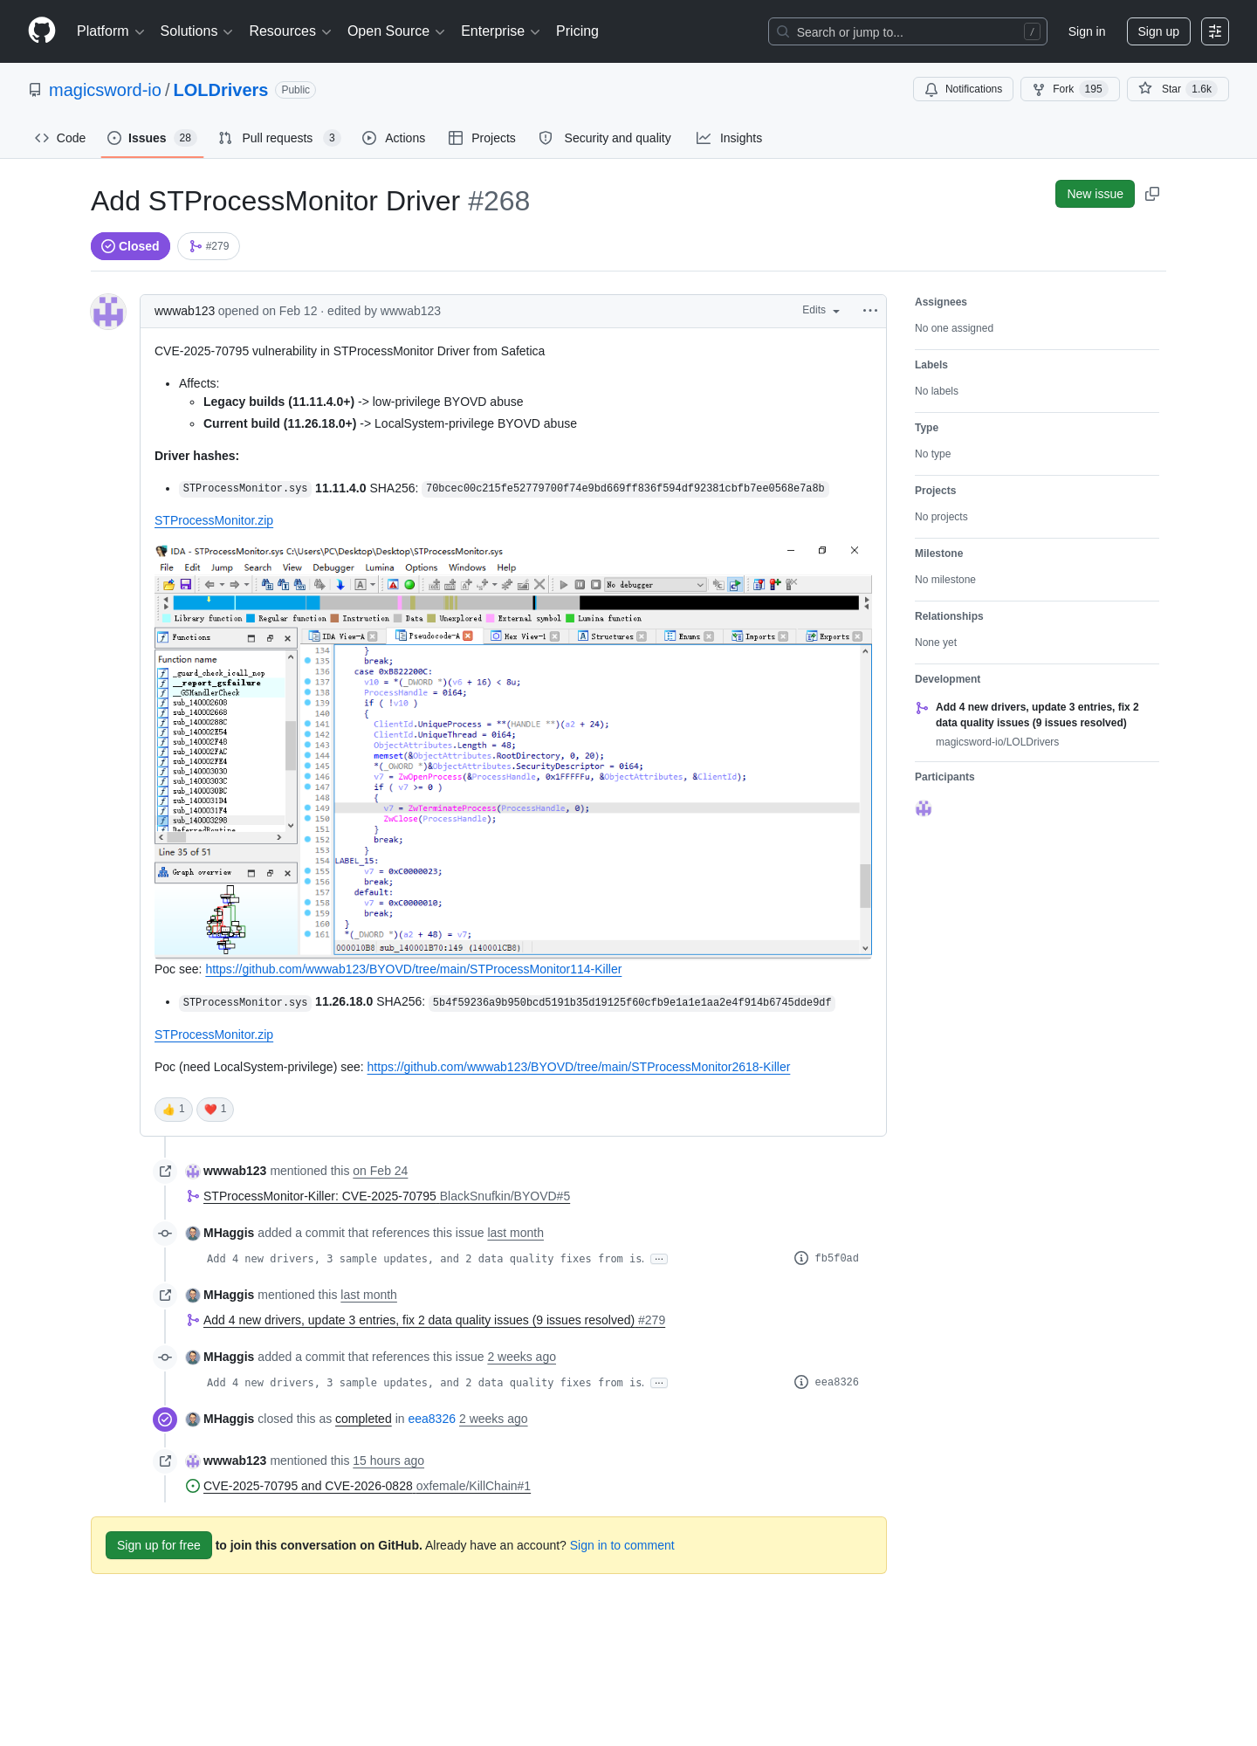Image resolution: width=1257 pixels, height=1746 pixels.
Task: Toggle the heart reaction
Action: pos(215,1109)
